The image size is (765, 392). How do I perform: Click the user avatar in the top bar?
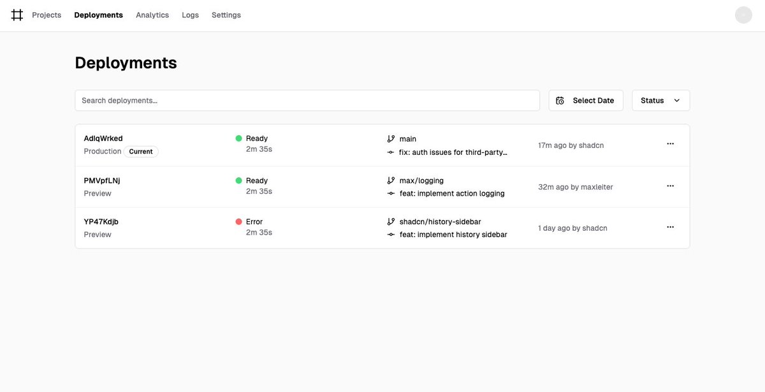(743, 14)
